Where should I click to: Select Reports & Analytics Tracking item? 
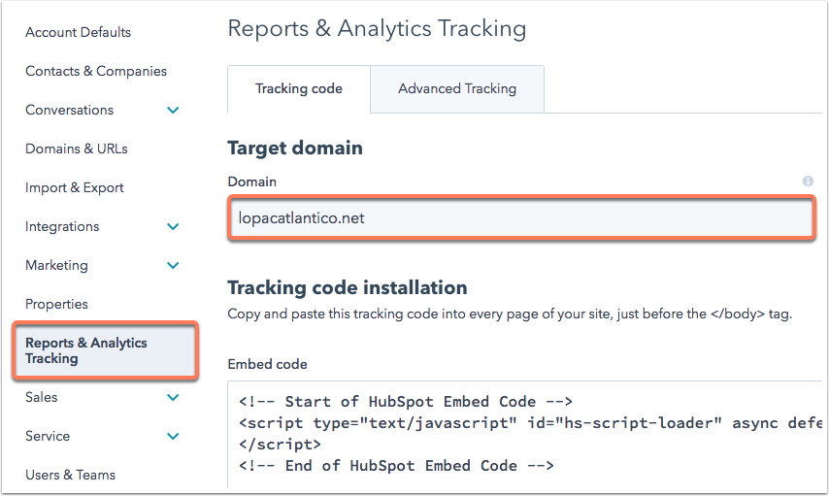(105, 350)
